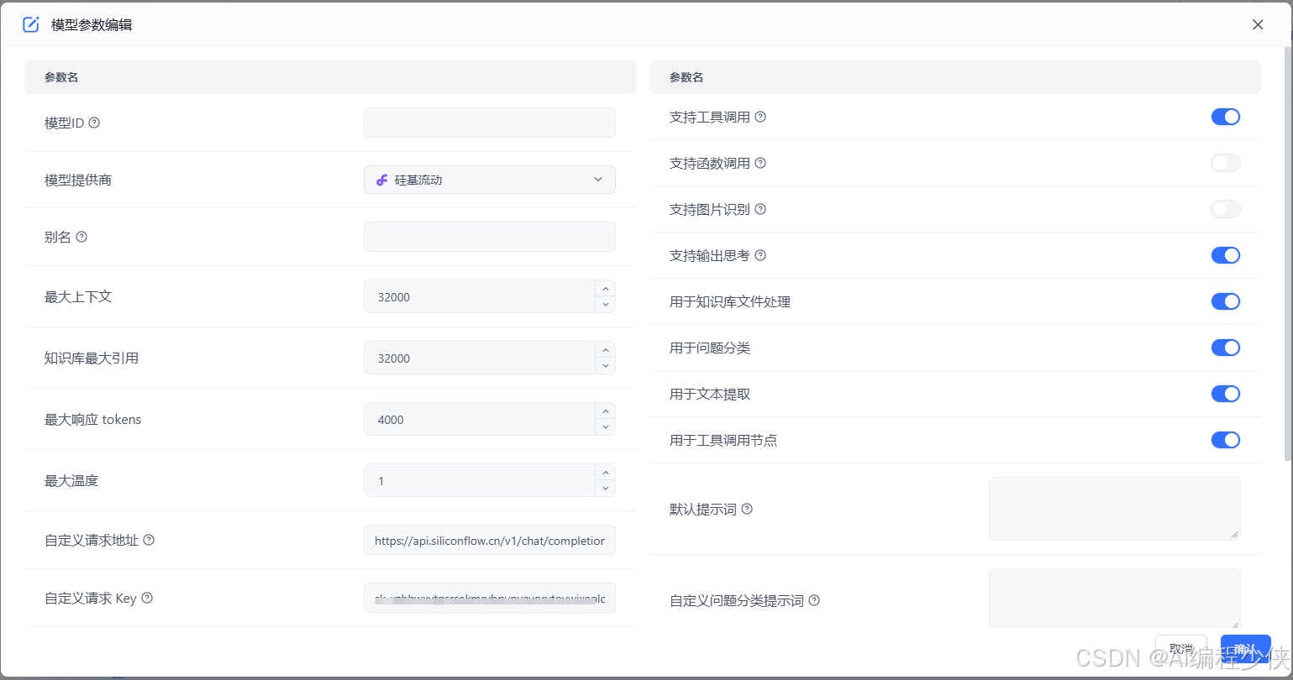Open the help tooltip for 自定义请求地址
Screen dimensions: 1293x680
[x=148, y=540]
